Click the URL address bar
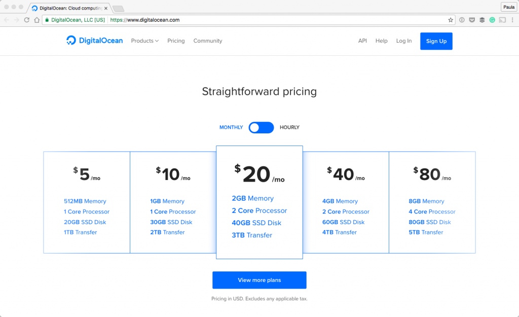519x317 pixels. 279,20
